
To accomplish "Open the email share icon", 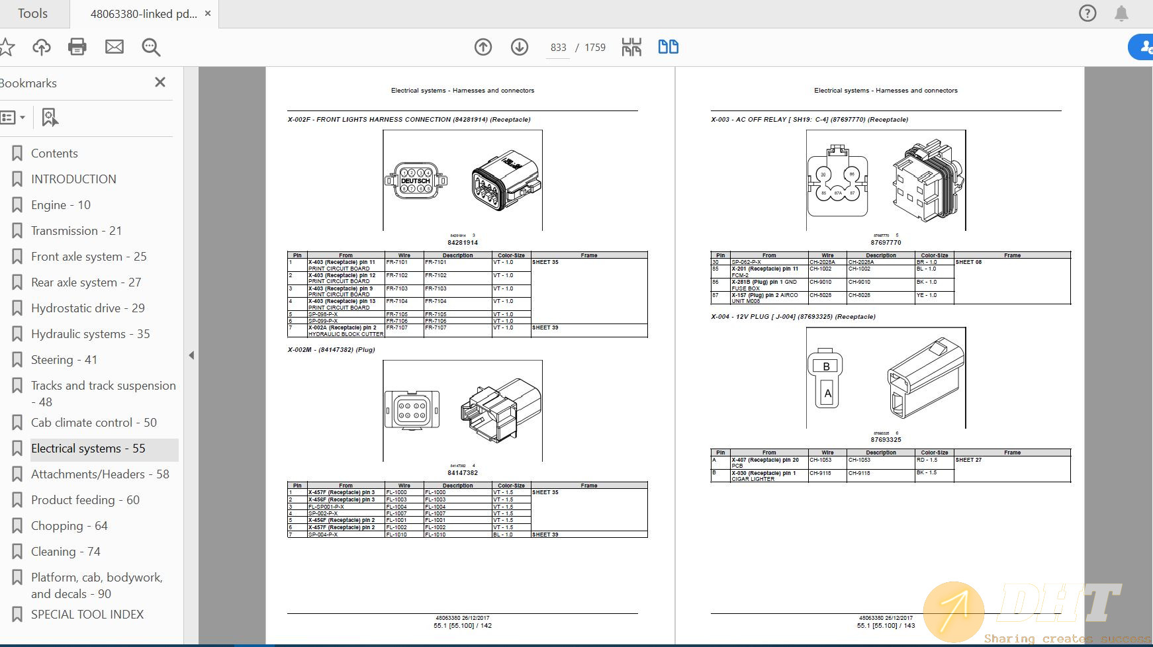I will tap(114, 47).
